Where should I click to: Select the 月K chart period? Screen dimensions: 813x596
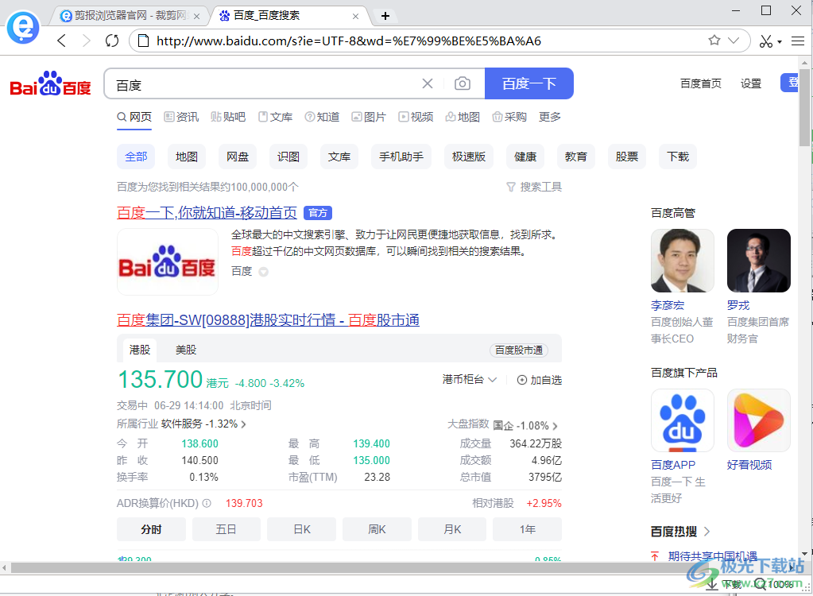tap(452, 529)
